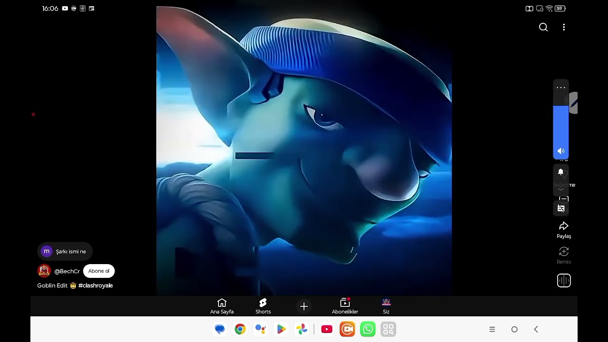
Task: Open Messages app in taskbar
Action: [x=219, y=329]
